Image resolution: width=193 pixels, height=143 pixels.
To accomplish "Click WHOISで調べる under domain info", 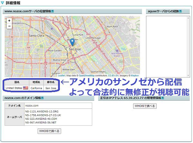I will pyautogui.click(x=49, y=131).
